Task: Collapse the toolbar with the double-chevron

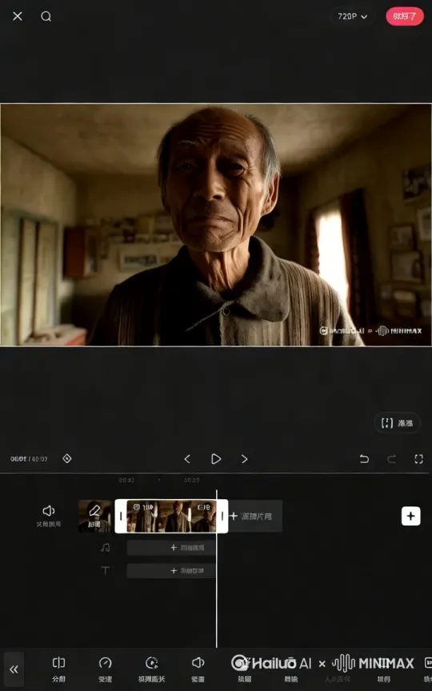Action: point(14,669)
